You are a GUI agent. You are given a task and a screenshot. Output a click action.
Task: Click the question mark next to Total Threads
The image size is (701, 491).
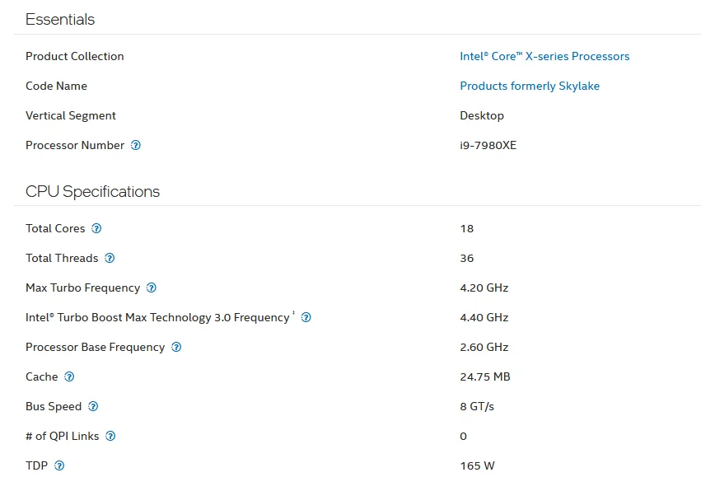[x=110, y=259]
